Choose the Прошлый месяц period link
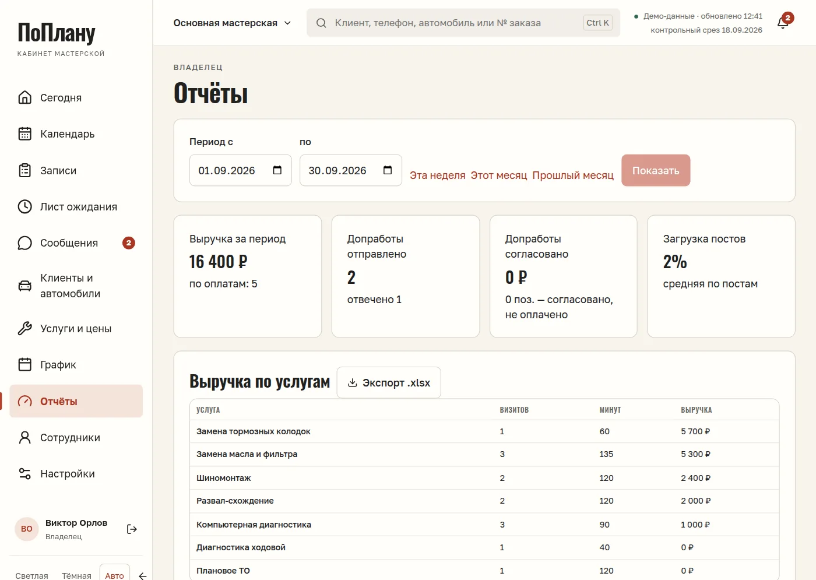This screenshot has width=816, height=580. pyautogui.click(x=573, y=175)
